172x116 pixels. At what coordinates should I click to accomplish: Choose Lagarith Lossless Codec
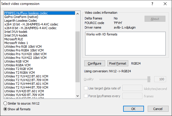(x=21, y=21)
